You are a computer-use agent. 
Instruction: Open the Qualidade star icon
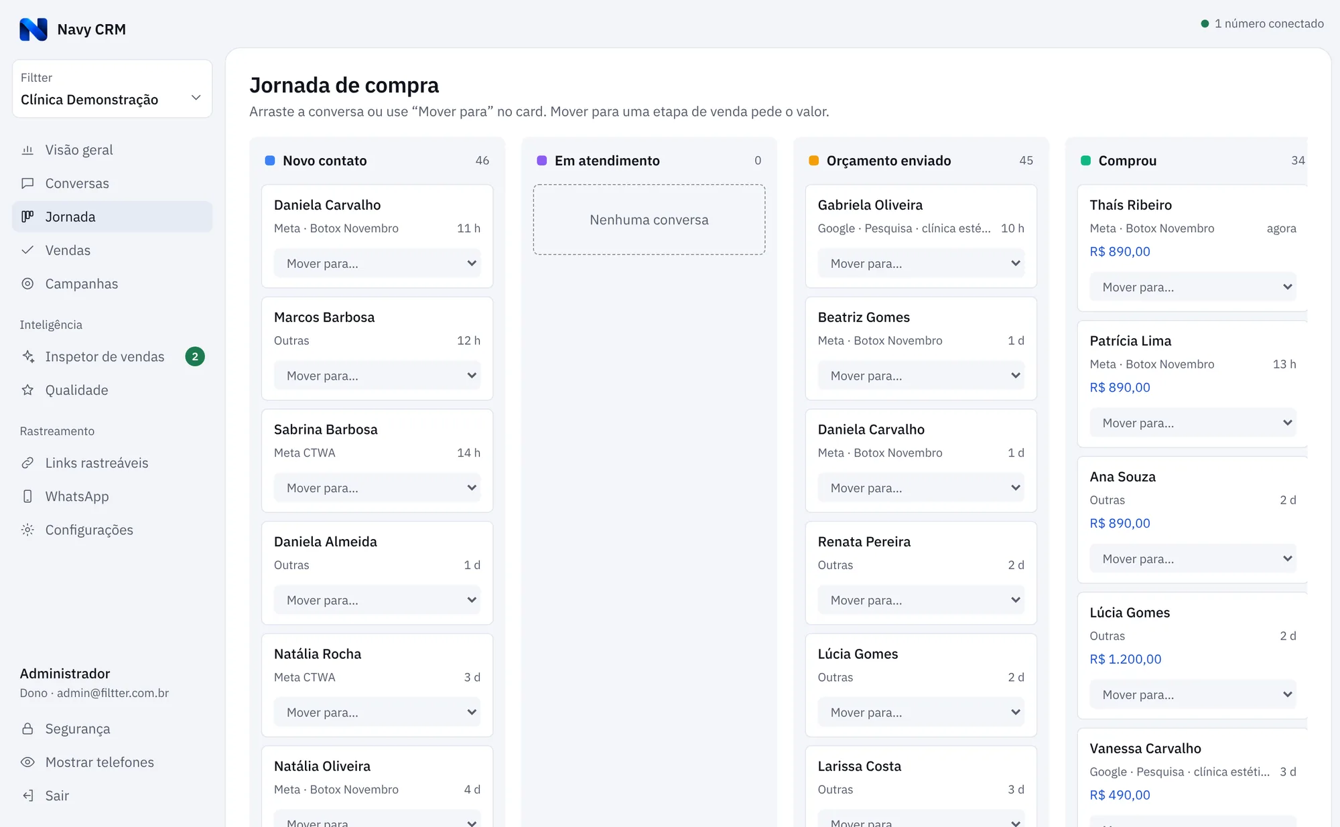(x=27, y=390)
